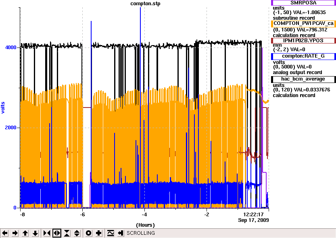Click the 'analog output record' description
336x238 pixels.
[297, 72]
